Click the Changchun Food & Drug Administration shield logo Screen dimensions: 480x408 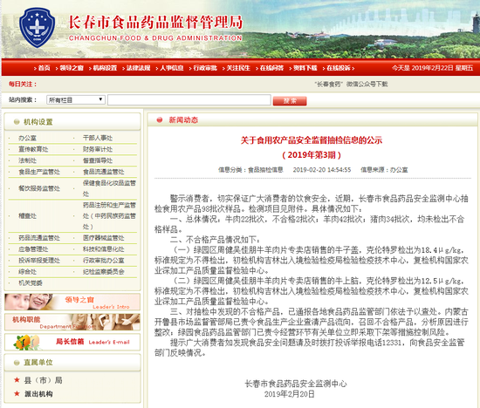pyautogui.click(x=37, y=28)
